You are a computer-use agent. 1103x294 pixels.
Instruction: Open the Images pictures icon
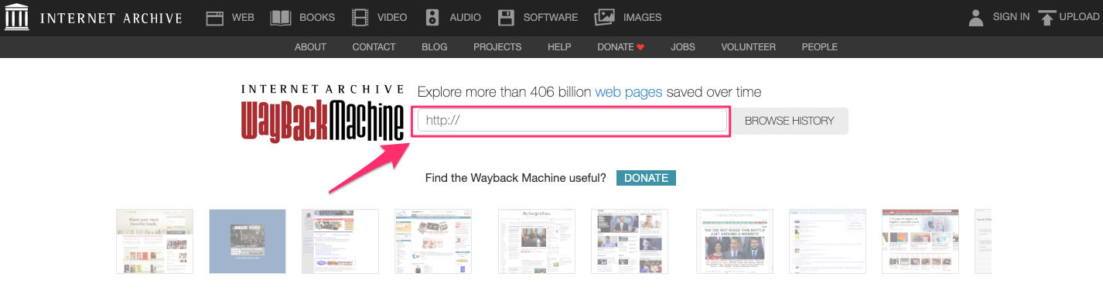(x=605, y=17)
